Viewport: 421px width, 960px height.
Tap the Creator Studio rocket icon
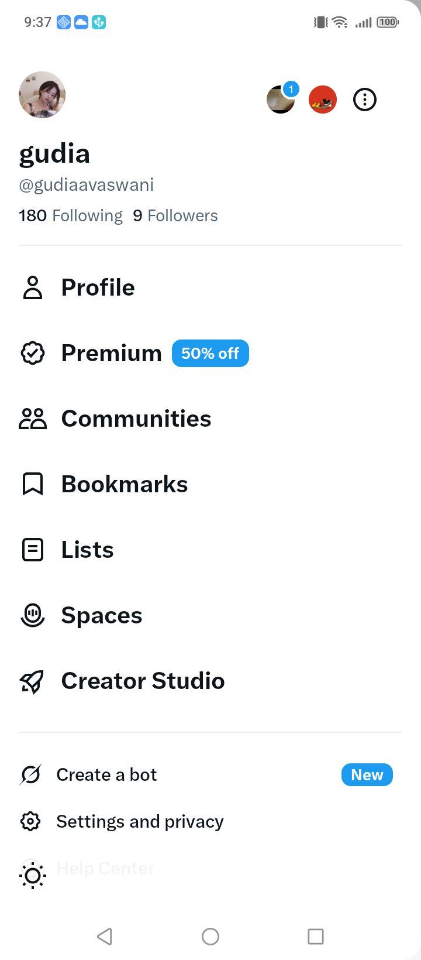point(33,681)
